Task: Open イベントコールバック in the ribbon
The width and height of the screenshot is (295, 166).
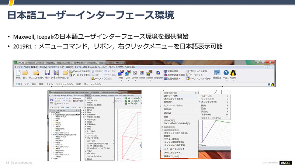Action: [x=199, y=79]
